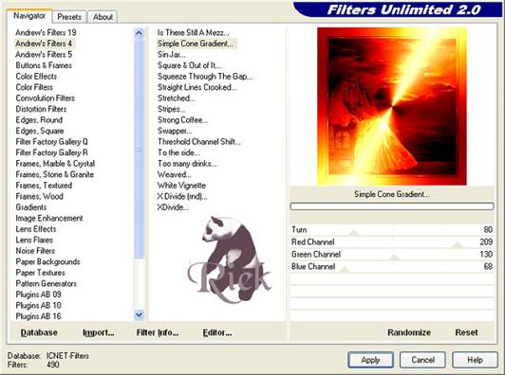Select Is There Still A Mezz... filter
The width and height of the screenshot is (505, 375).
[x=194, y=32]
